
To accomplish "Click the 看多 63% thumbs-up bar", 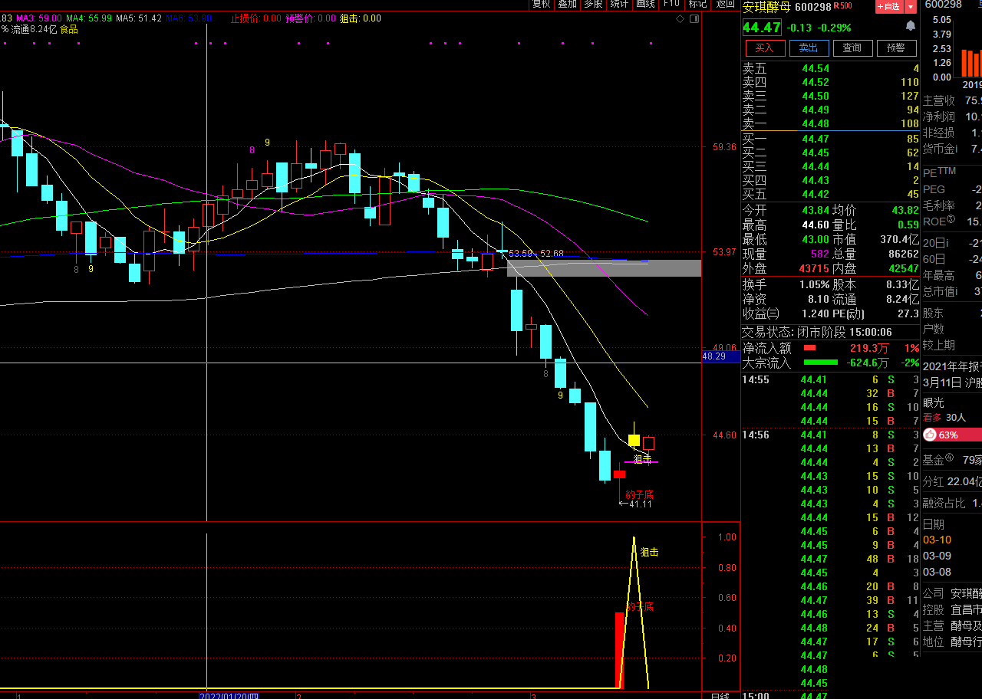I will [x=951, y=435].
